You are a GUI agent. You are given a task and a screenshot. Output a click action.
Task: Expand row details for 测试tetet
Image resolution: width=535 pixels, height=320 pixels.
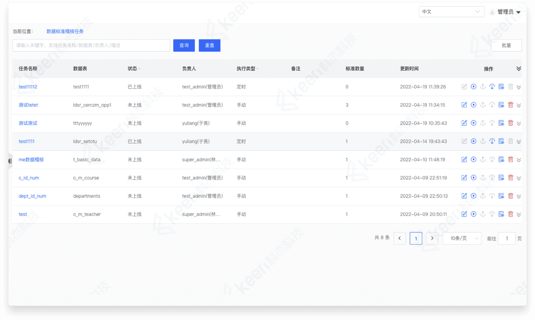pyautogui.click(x=519, y=105)
